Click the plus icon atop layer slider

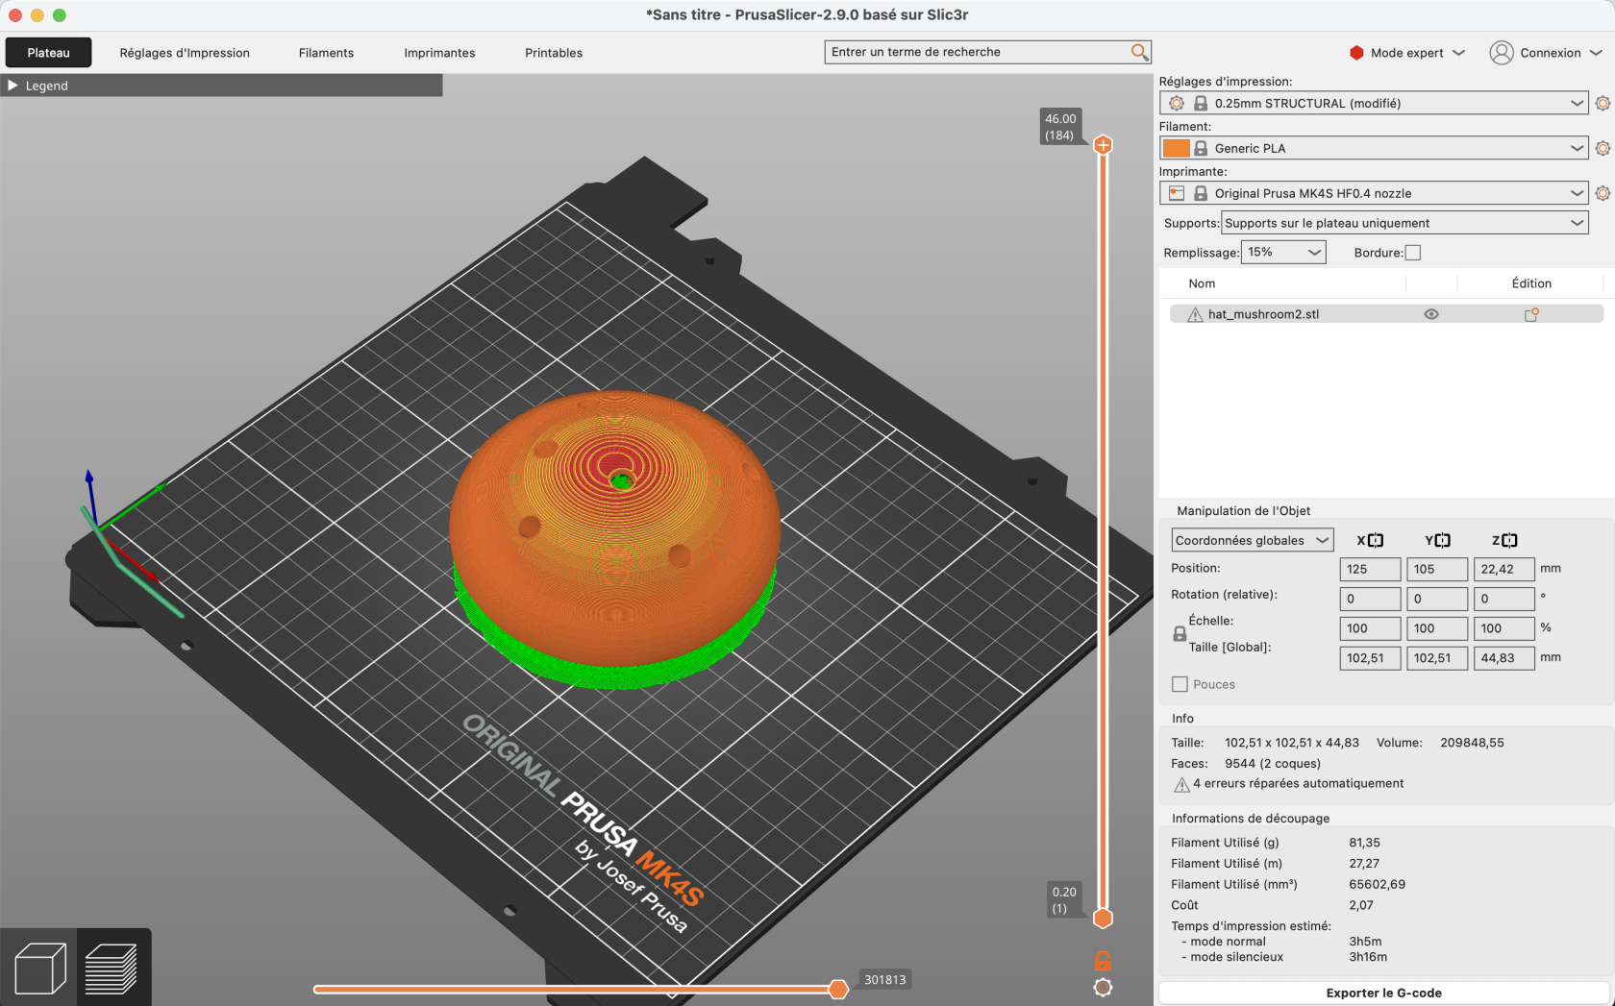[x=1103, y=145]
